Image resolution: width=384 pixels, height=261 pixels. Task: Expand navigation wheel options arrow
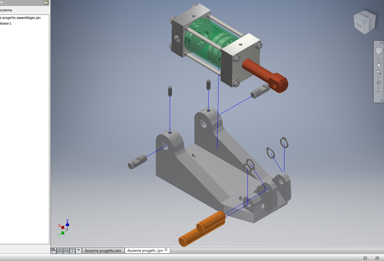(378, 58)
